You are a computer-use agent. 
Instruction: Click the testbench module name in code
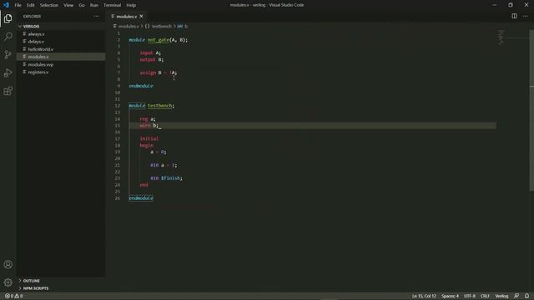click(159, 106)
